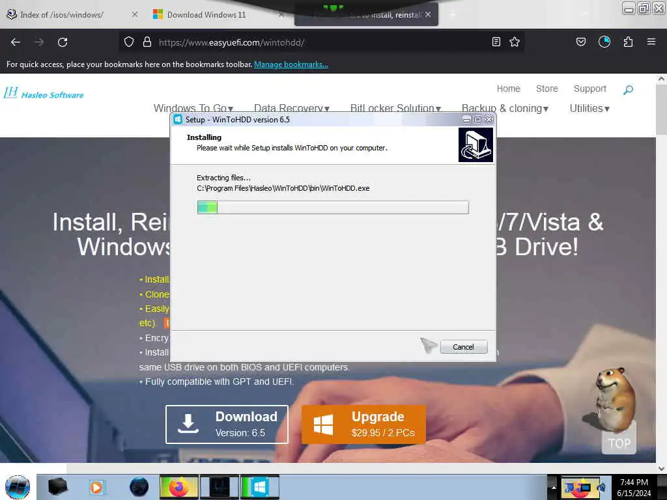
Task: Click the URL address bar field
Action: (x=321, y=42)
